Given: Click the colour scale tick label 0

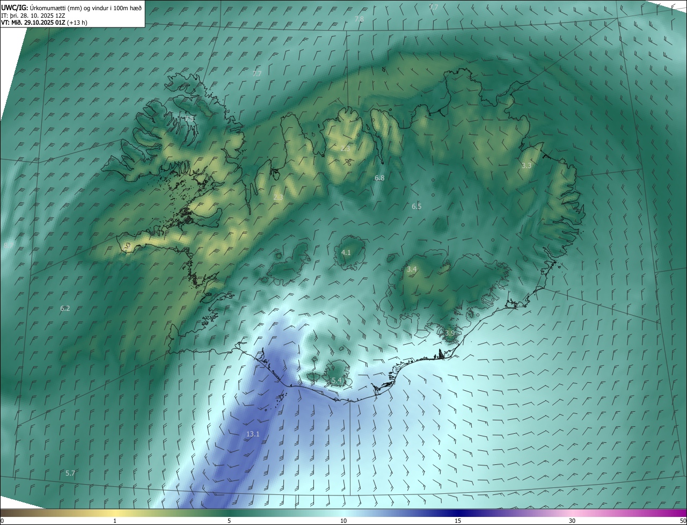Looking at the screenshot, I should point(2,521).
